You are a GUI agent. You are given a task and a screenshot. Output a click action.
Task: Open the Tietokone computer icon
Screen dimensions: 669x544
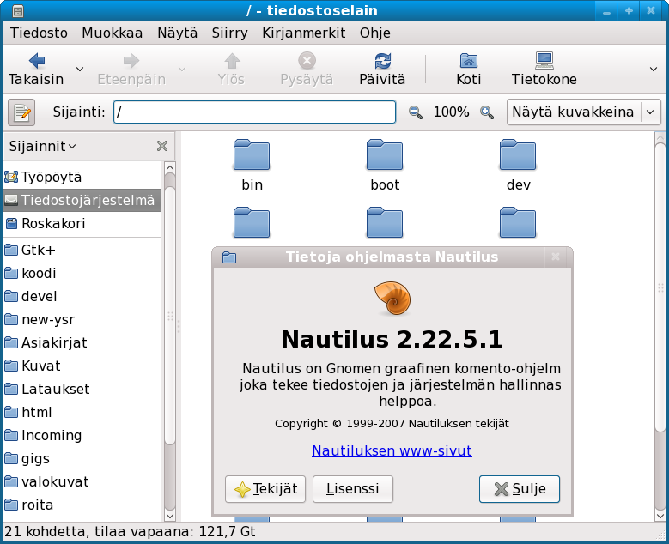pos(544,61)
